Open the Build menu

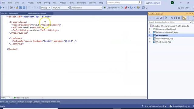click(38, 3)
